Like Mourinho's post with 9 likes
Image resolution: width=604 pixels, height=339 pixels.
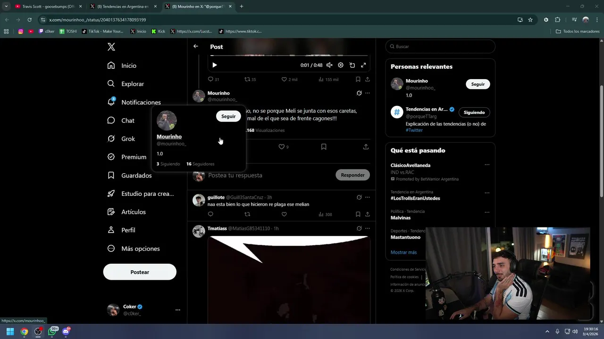pos(284,147)
